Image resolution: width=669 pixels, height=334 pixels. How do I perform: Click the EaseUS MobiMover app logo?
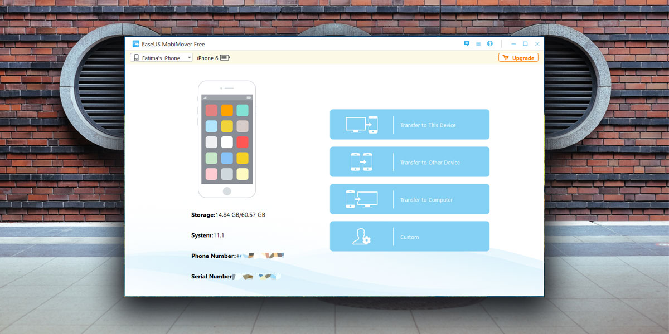point(135,44)
